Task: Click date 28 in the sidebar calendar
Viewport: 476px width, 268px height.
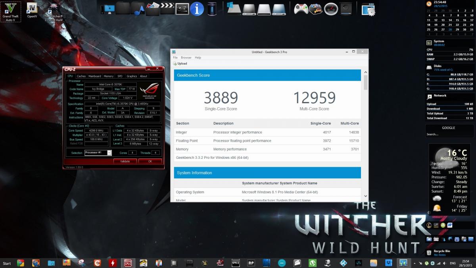Action: point(450,29)
